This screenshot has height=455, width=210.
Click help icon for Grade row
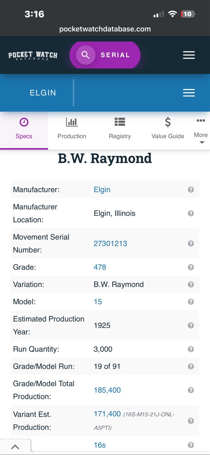(x=191, y=267)
